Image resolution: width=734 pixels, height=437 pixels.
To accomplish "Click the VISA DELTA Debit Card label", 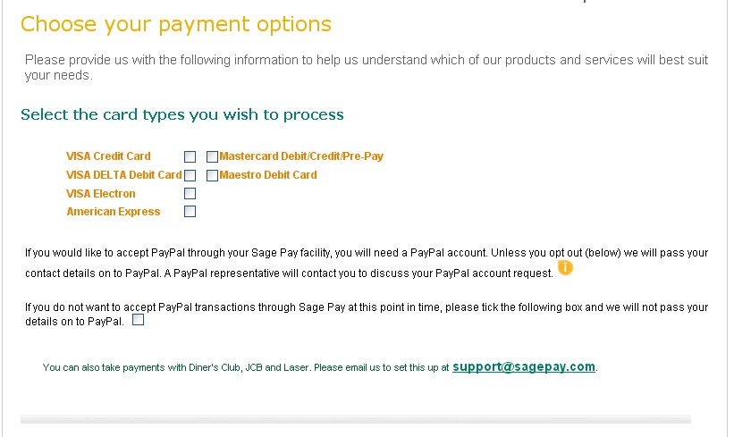I will point(123,175).
